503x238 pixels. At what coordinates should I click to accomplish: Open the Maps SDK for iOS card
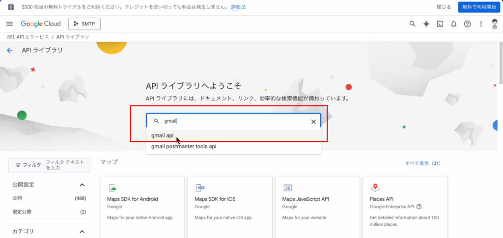pos(230,207)
